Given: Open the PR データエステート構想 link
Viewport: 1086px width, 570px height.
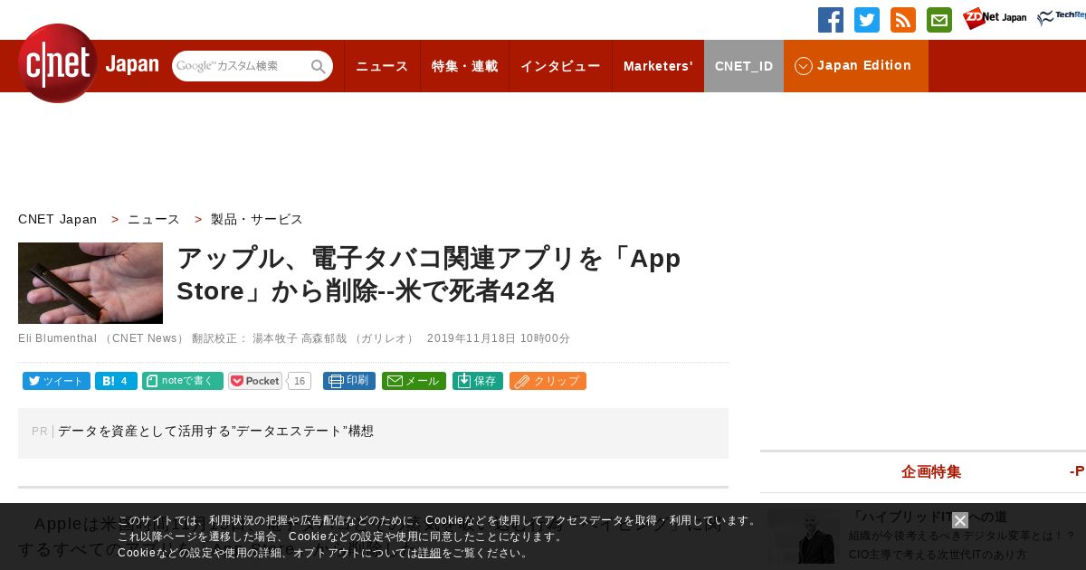Looking at the screenshot, I should (215, 432).
